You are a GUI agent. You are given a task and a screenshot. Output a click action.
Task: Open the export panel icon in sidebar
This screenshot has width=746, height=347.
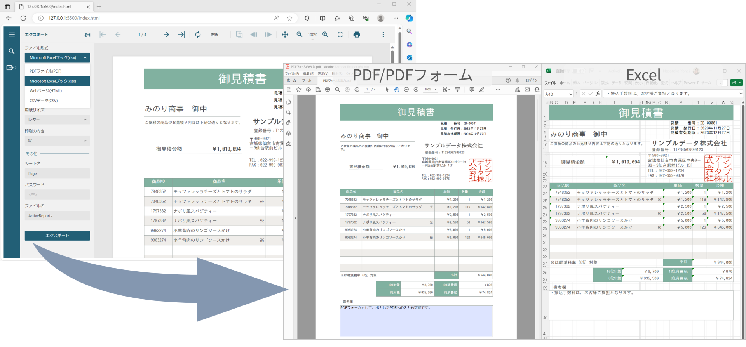point(10,68)
